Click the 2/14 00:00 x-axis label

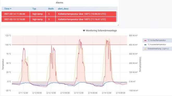click(x=93, y=93)
